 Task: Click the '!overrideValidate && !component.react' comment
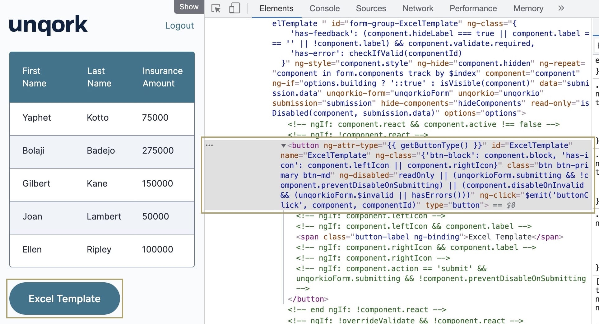click(406, 320)
